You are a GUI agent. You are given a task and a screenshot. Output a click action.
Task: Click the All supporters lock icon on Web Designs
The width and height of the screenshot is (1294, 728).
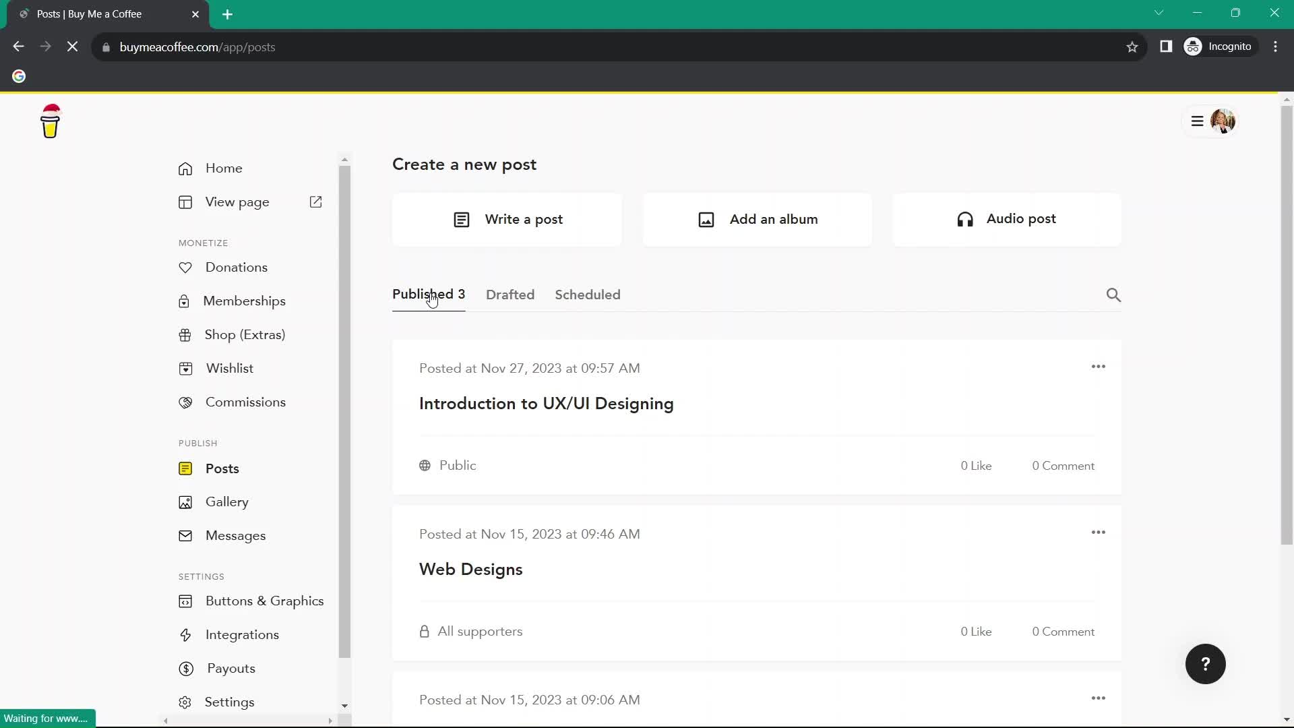(424, 631)
